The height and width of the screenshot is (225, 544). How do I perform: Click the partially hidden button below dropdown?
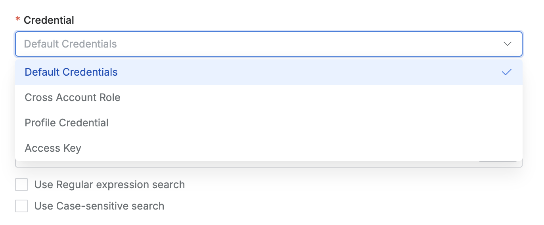498,161
